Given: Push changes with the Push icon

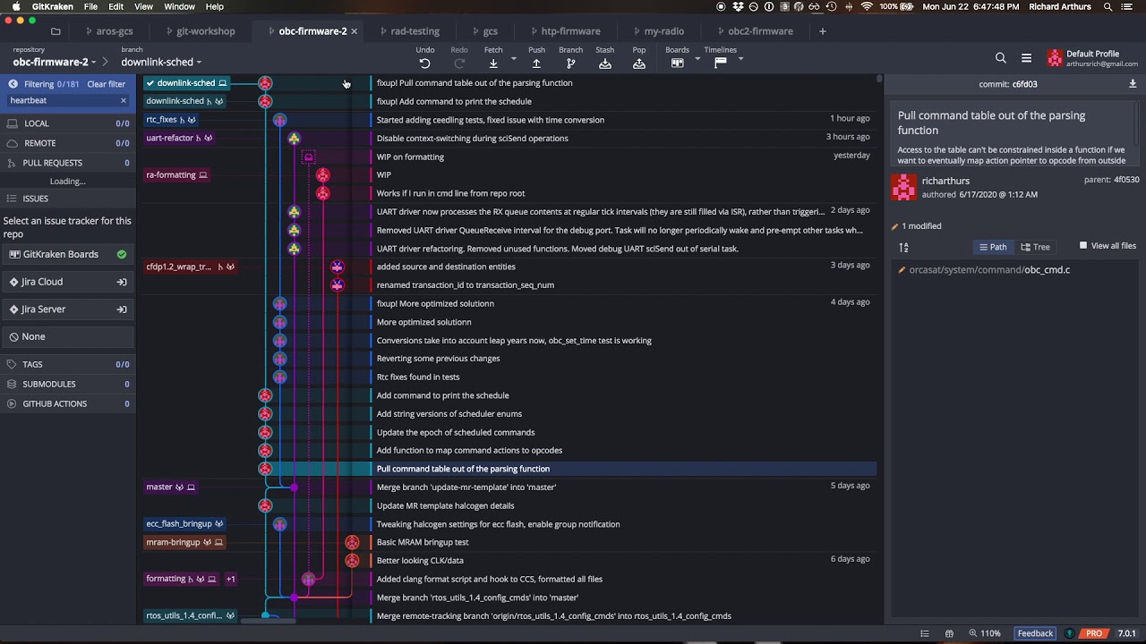Looking at the screenshot, I should point(536,64).
